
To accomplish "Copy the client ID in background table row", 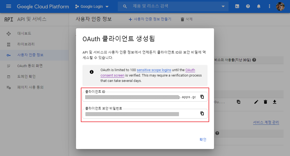I will coord(239,102).
